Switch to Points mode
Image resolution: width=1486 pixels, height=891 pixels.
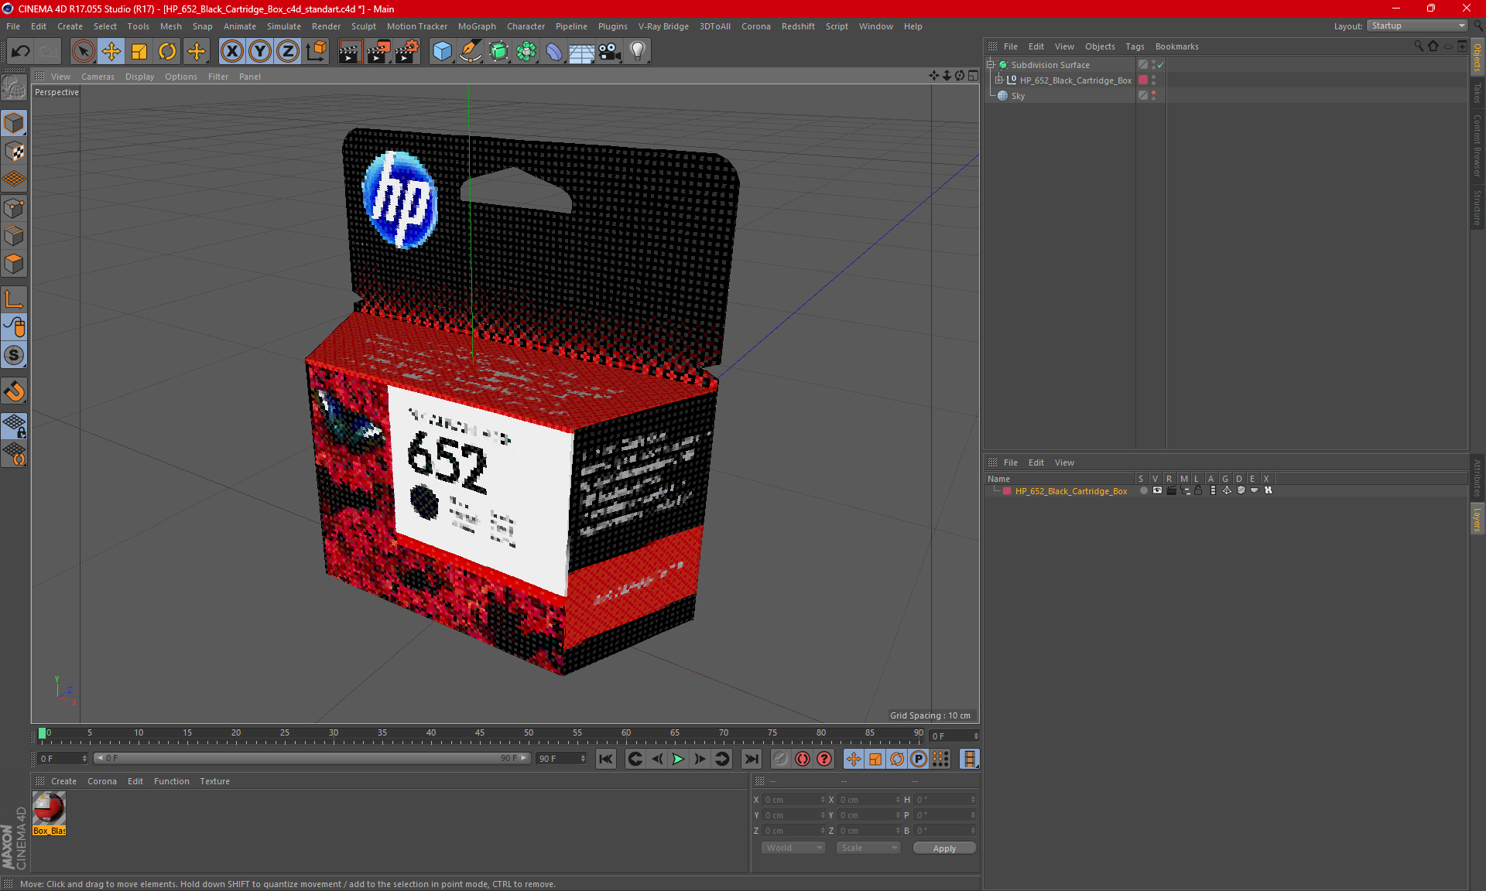point(14,208)
